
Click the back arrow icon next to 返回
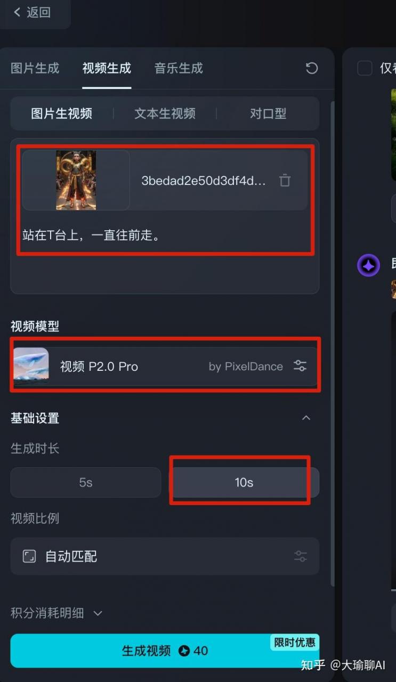click(17, 12)
